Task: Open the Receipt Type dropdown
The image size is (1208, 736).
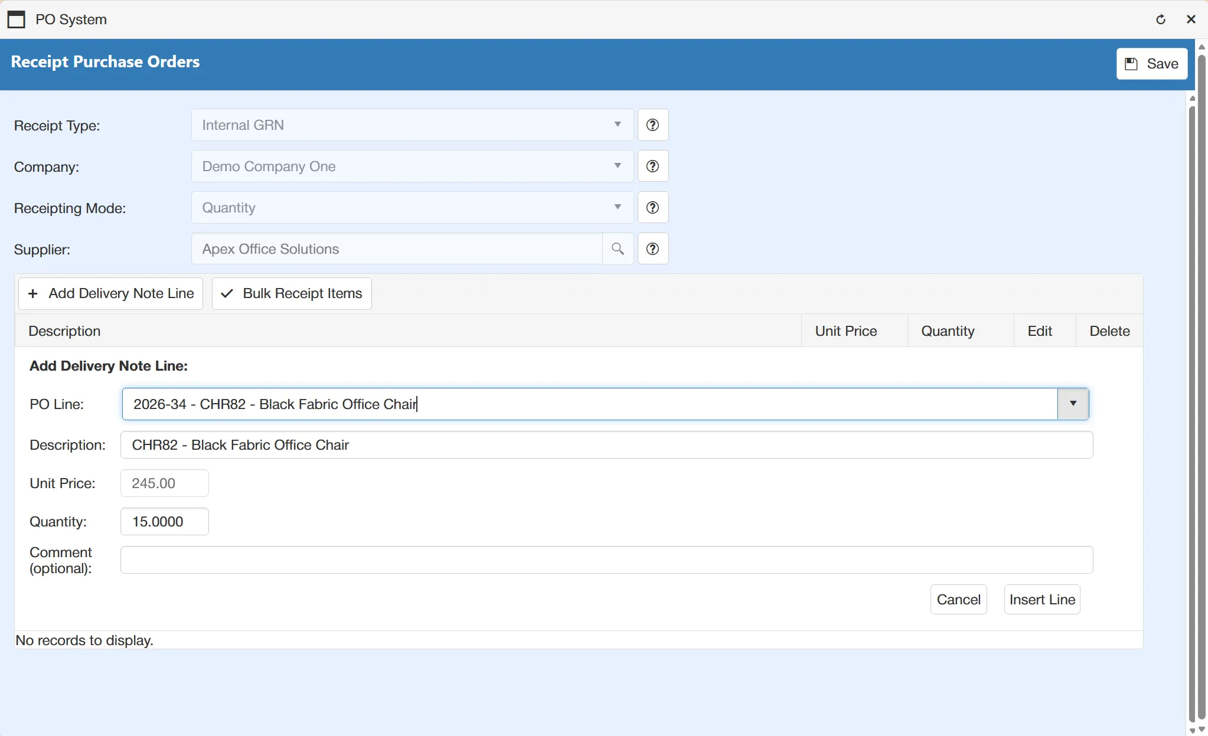Action: point(618,125)
